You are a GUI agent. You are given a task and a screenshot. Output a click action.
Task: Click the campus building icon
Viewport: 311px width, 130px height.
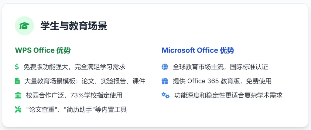point(18,95)
